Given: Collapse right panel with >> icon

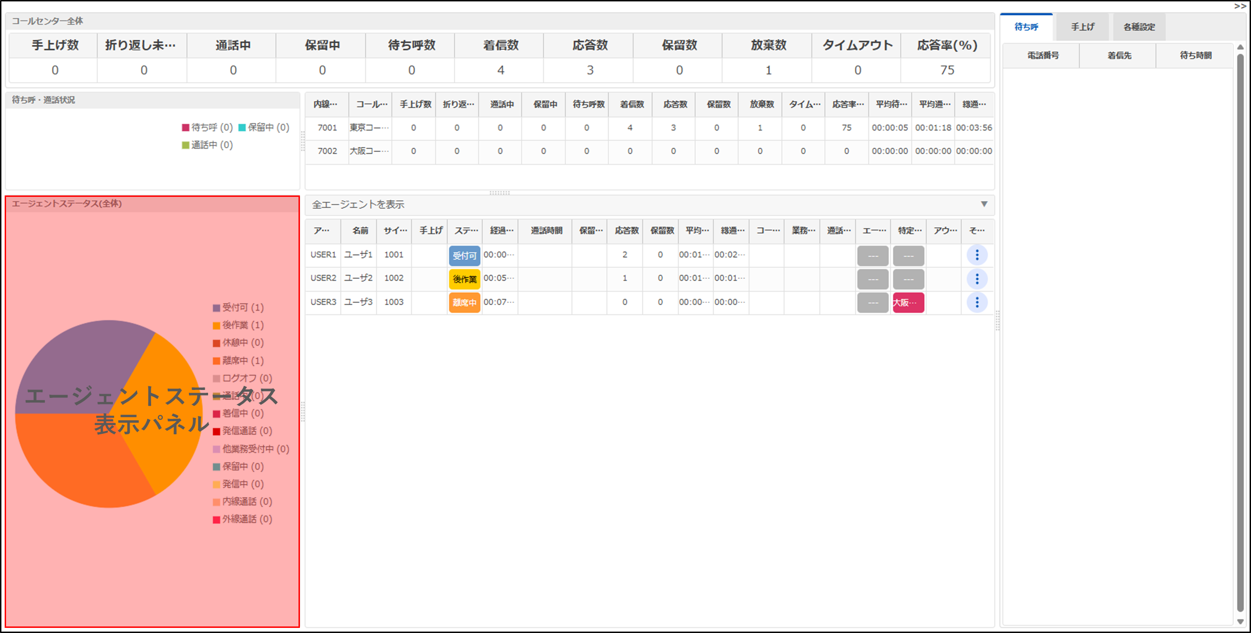Looking at the screenshot, I should [x=1240, y=6].
